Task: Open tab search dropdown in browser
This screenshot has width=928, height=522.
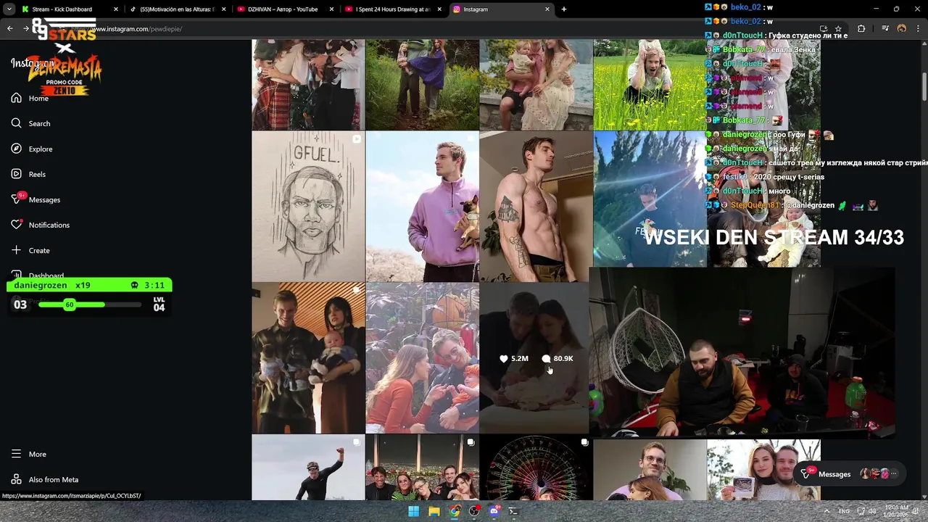Action: 9,9
